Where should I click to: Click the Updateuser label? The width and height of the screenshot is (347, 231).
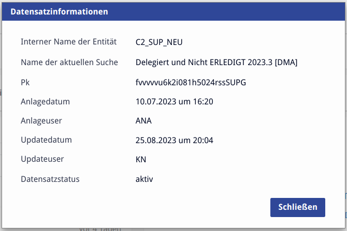coord(42,160)
